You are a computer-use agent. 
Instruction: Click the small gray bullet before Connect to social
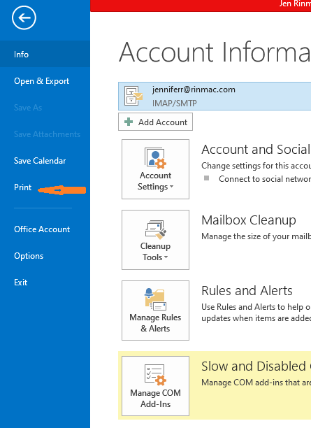(x=206, y=178)
